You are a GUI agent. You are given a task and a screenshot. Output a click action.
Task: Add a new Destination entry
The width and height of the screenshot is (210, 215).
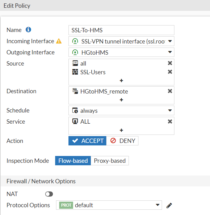(x=121, y=100)
